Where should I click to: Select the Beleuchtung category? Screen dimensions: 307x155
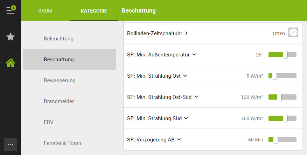[x=58, y=38]
